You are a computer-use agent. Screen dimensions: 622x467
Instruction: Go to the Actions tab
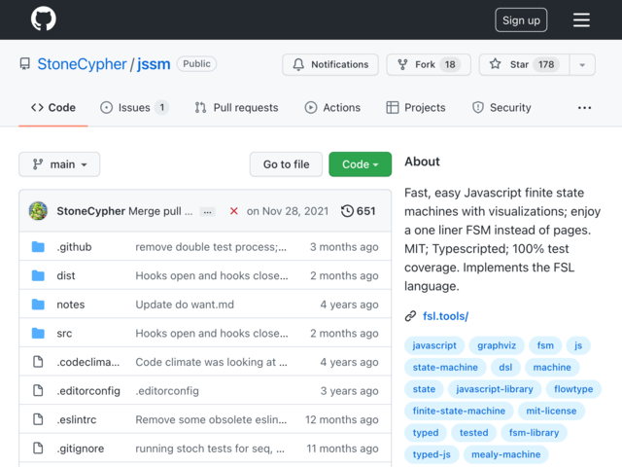tap(332, 108)
